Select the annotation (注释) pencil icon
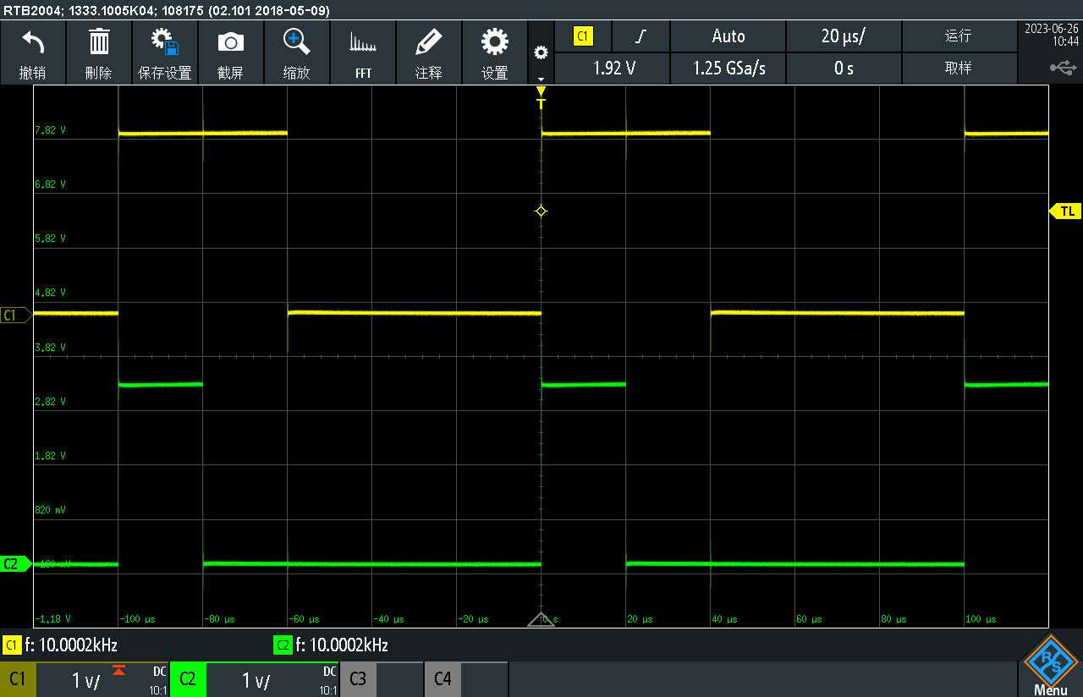Screen dimensions: 1083x697 click(x=429, y=41)
